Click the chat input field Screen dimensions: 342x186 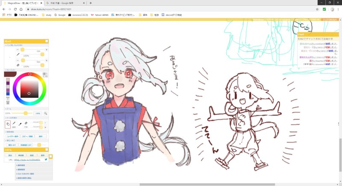click(318, 39)
